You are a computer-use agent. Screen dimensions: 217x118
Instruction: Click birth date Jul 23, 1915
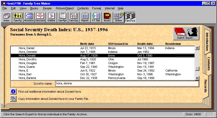point(88,48)
